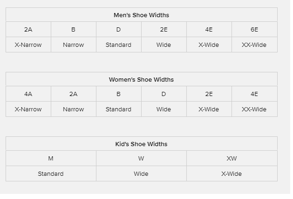The width and height of the screenshot is (293, 199).
Task: Click Standard in the Men's widths table
Action: coord(118,45)
